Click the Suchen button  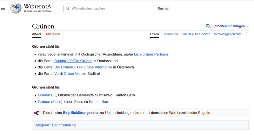point(164,9)
